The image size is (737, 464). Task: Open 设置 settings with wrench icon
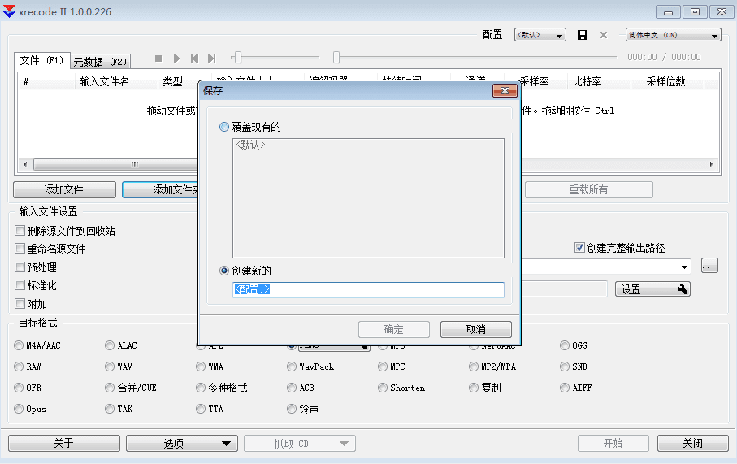point(652,289)
